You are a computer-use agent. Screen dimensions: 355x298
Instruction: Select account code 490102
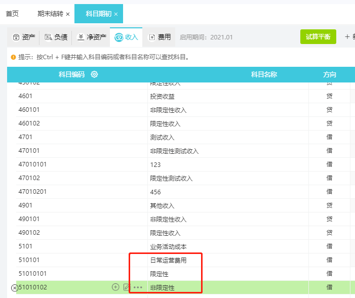pyautogui.click(x=29, y=233)
